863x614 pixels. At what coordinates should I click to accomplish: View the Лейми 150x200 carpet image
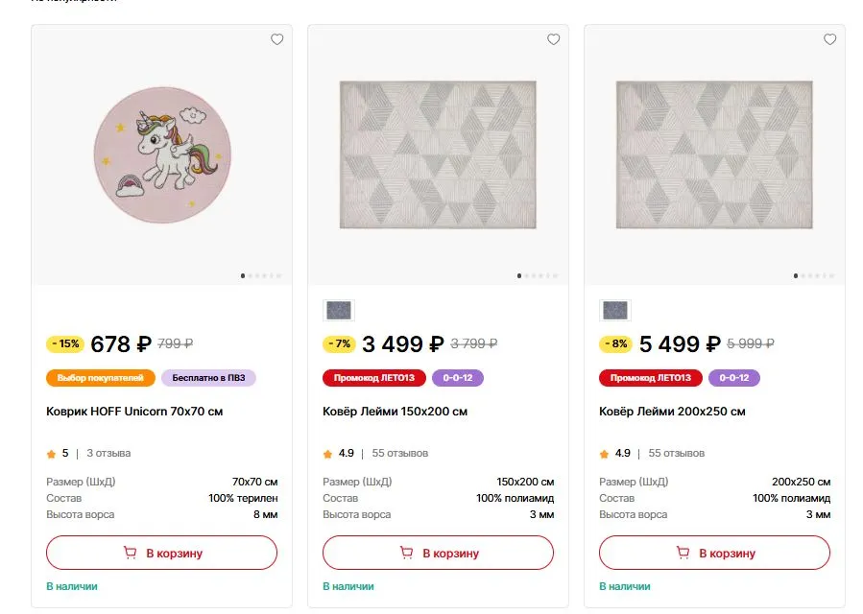(x=438, y=154)
